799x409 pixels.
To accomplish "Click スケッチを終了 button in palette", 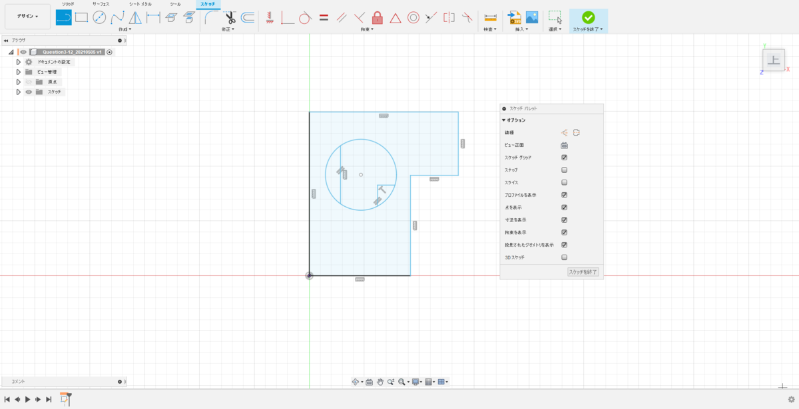I will (x=583, y=272).
